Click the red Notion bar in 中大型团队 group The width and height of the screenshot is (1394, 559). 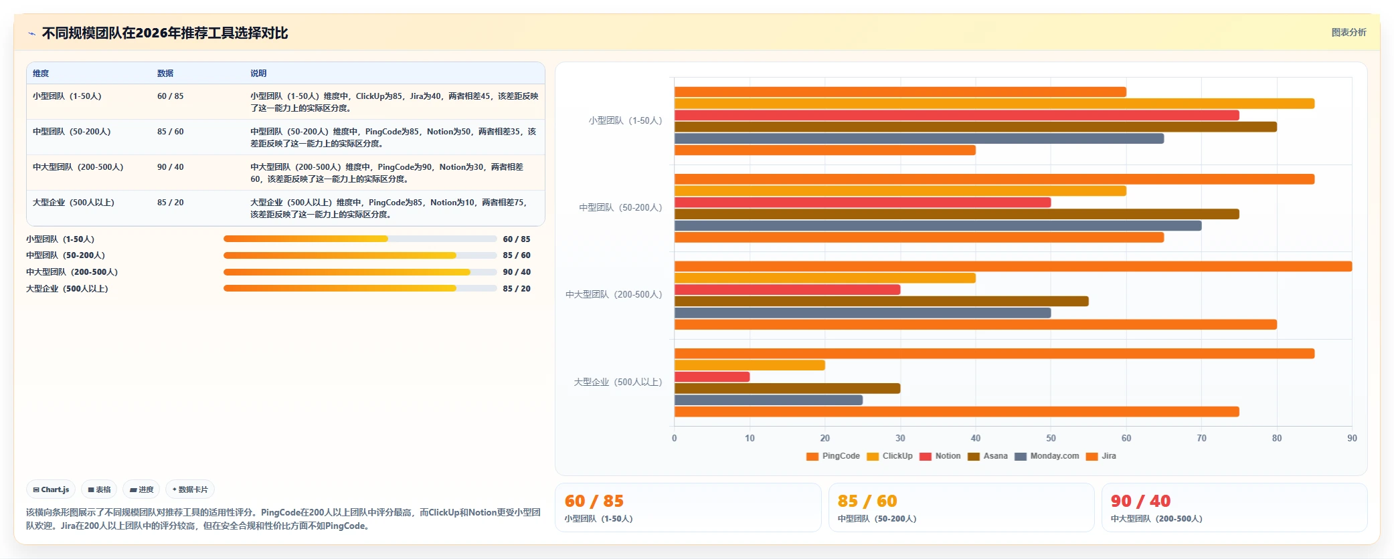click(788, 290)
